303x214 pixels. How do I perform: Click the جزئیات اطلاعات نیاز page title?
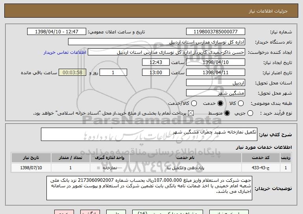point(268,11)
